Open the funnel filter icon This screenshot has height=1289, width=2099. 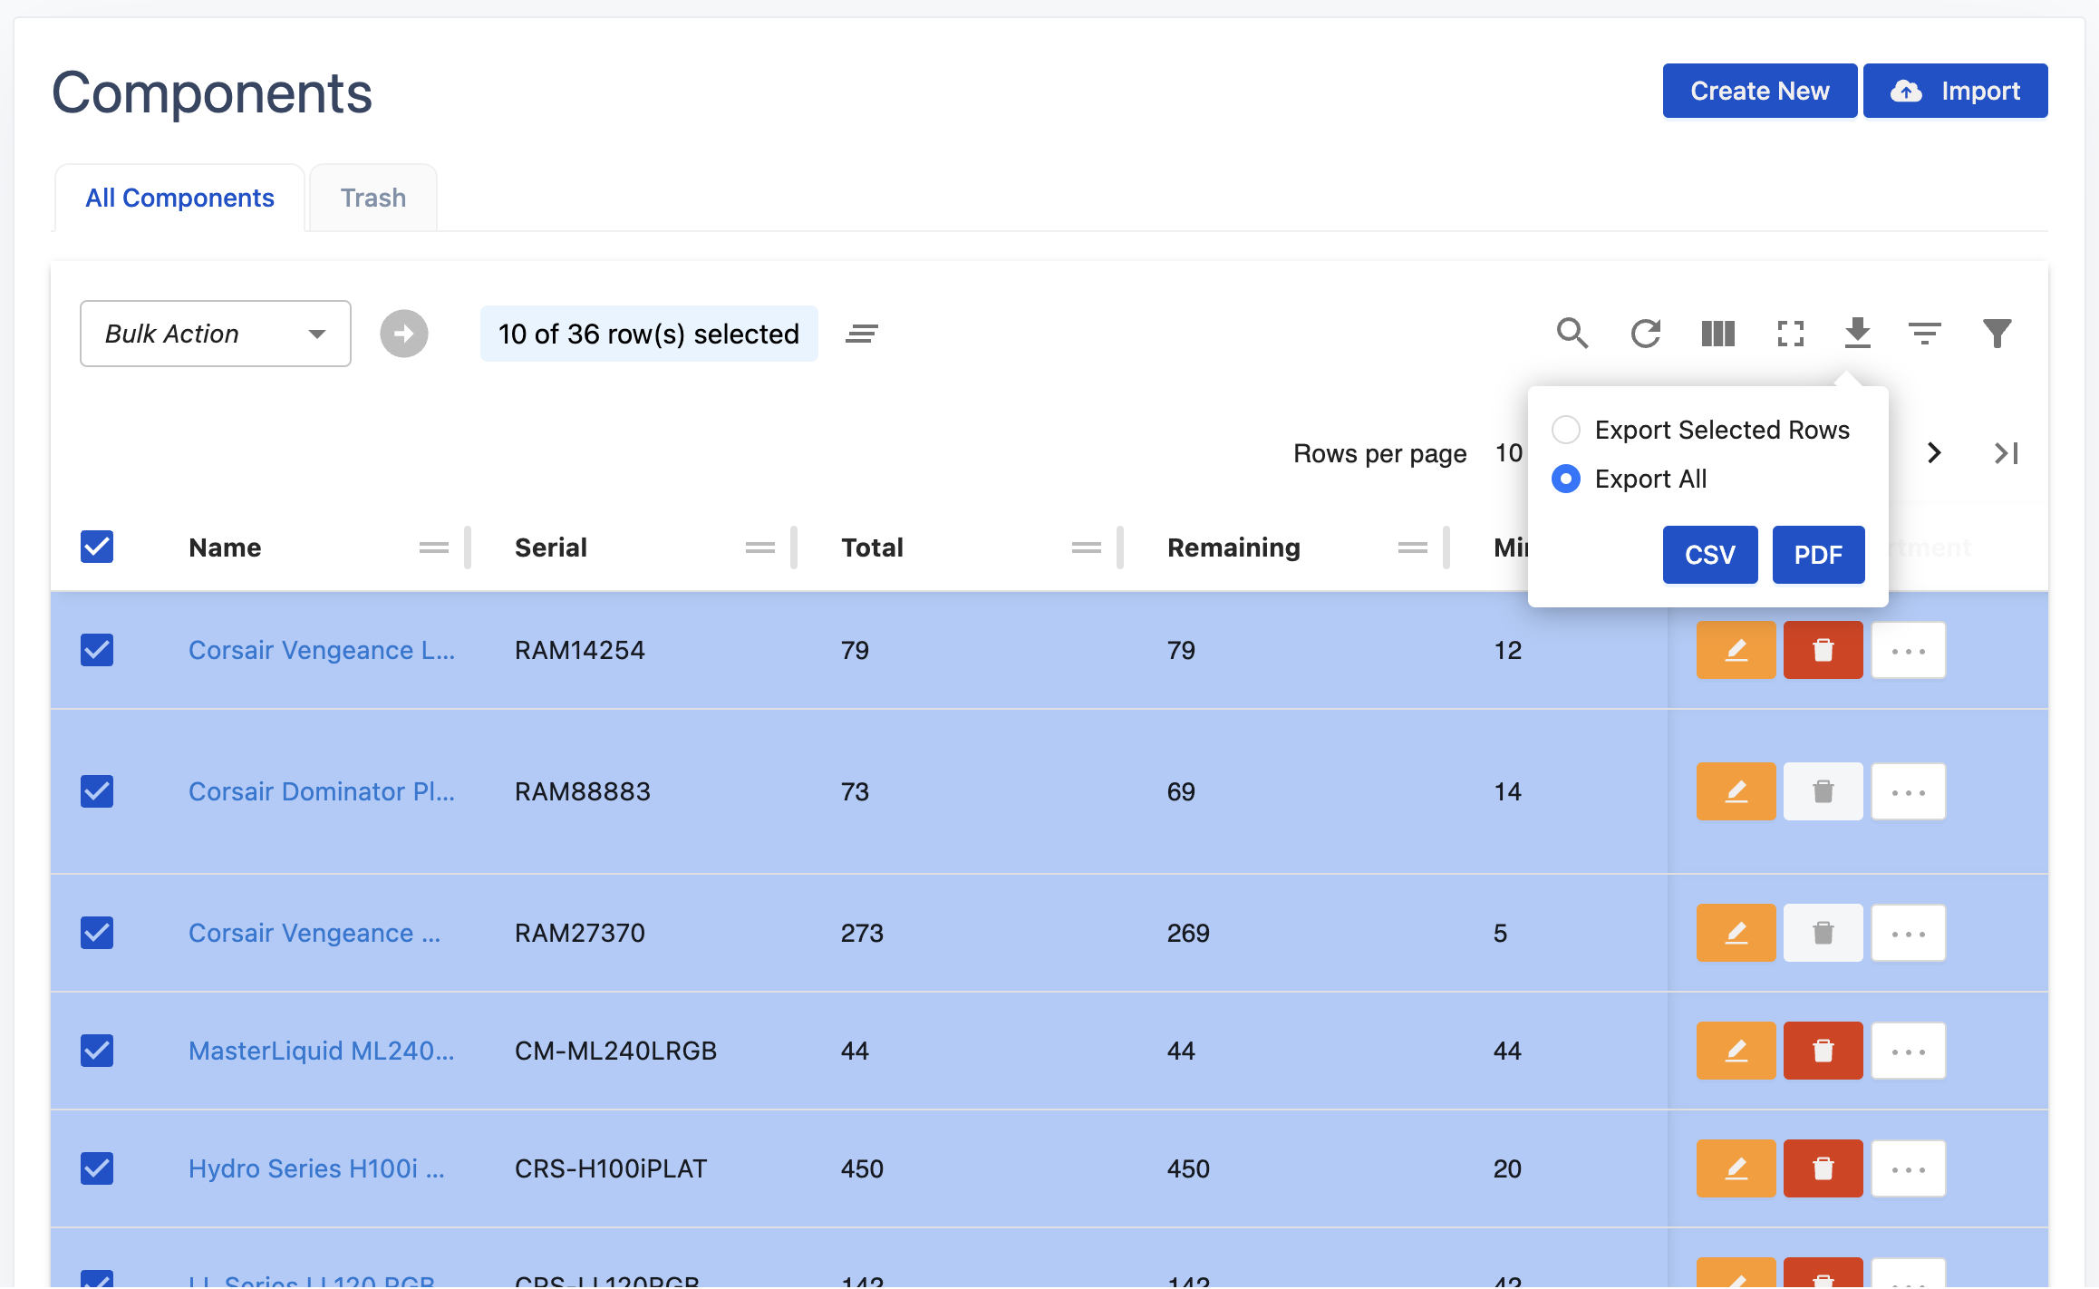[x=1997, y=334]
